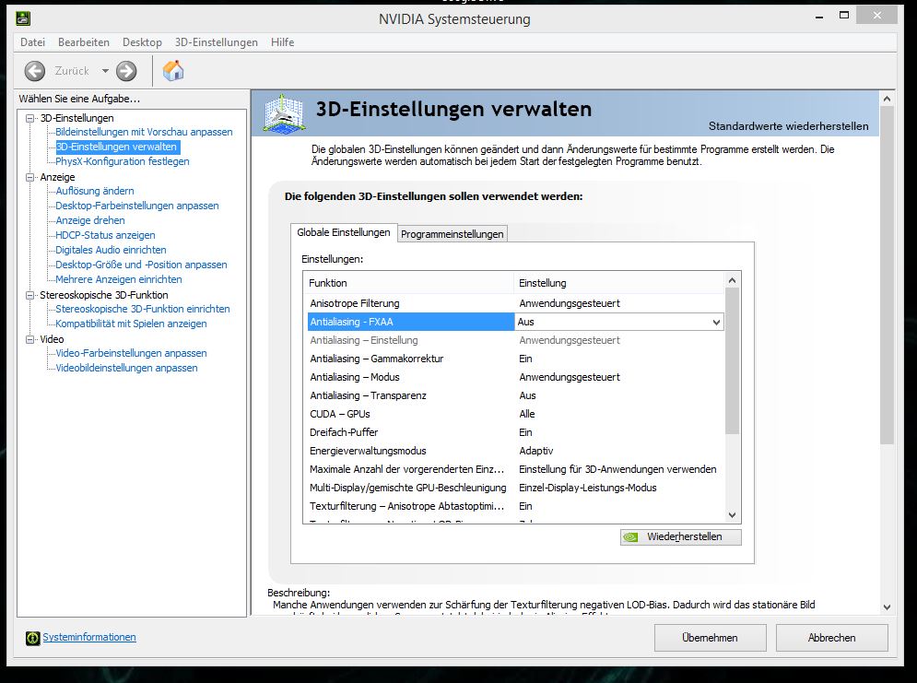Select the Antialiasing – Gammakorrektur row
Image resolution: width=917 pixels, height=683 pixels.
(x=515, y=359)
